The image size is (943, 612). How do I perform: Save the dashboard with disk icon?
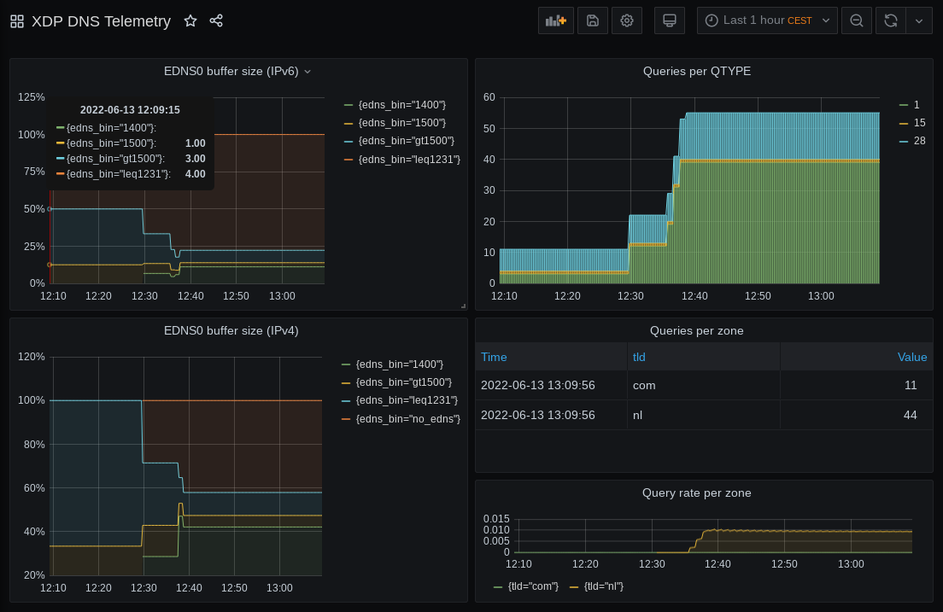click(593, 20)
